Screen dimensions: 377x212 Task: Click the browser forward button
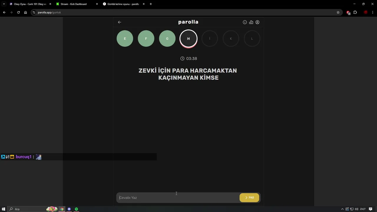[x=11, y=12]
